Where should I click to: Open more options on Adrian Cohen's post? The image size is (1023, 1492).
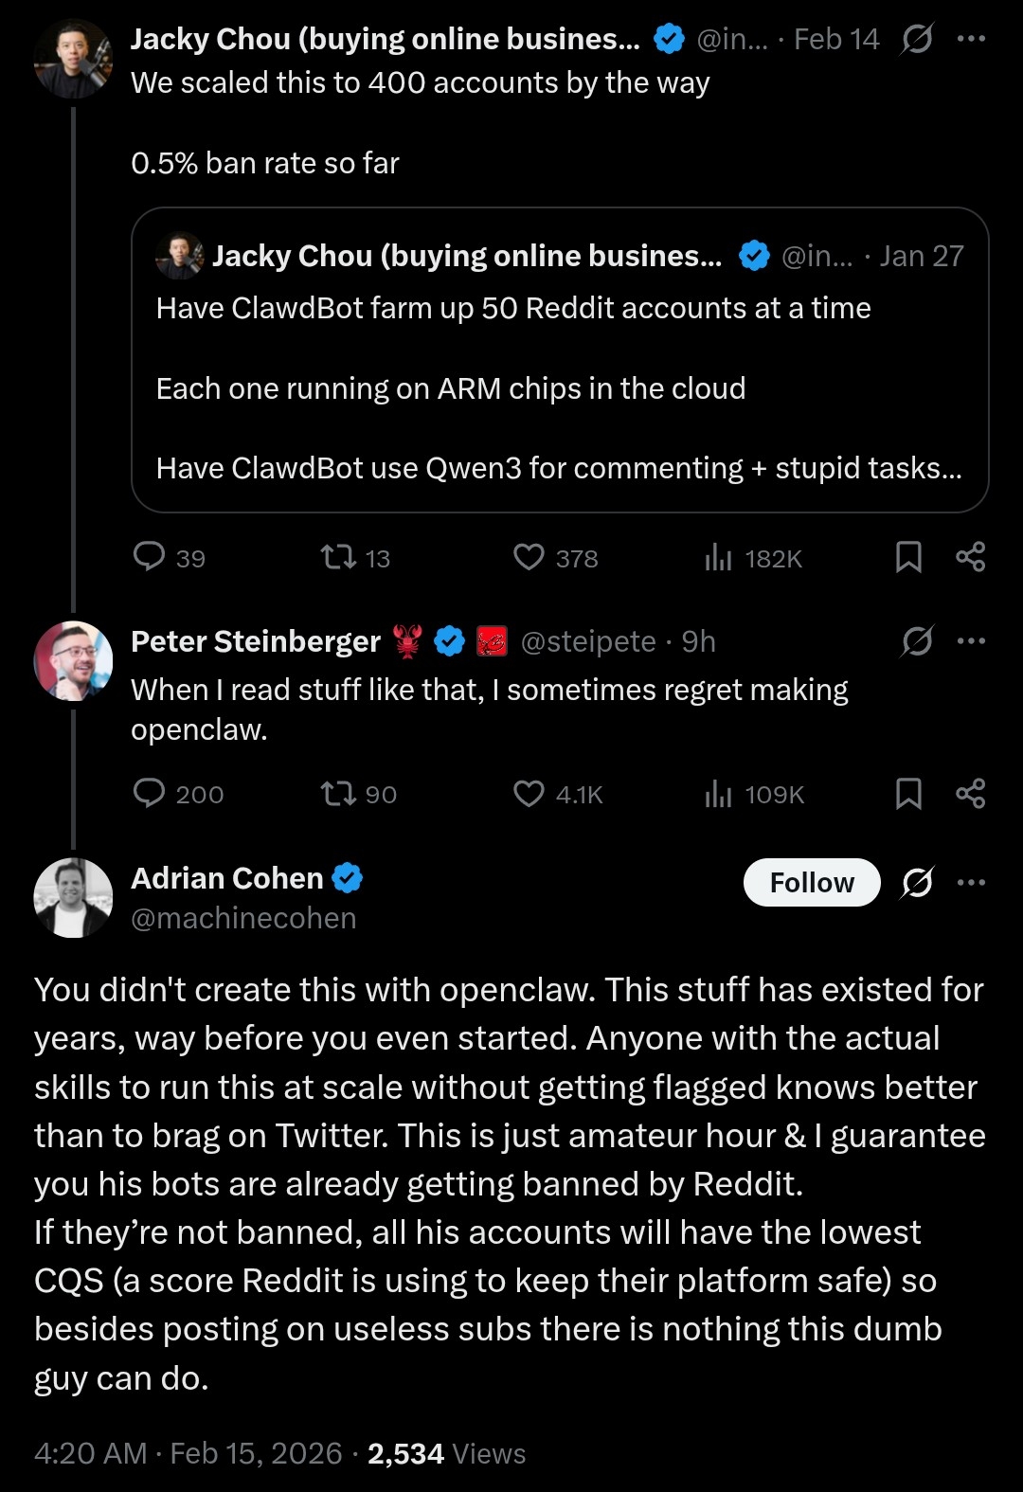click(971, 883)
